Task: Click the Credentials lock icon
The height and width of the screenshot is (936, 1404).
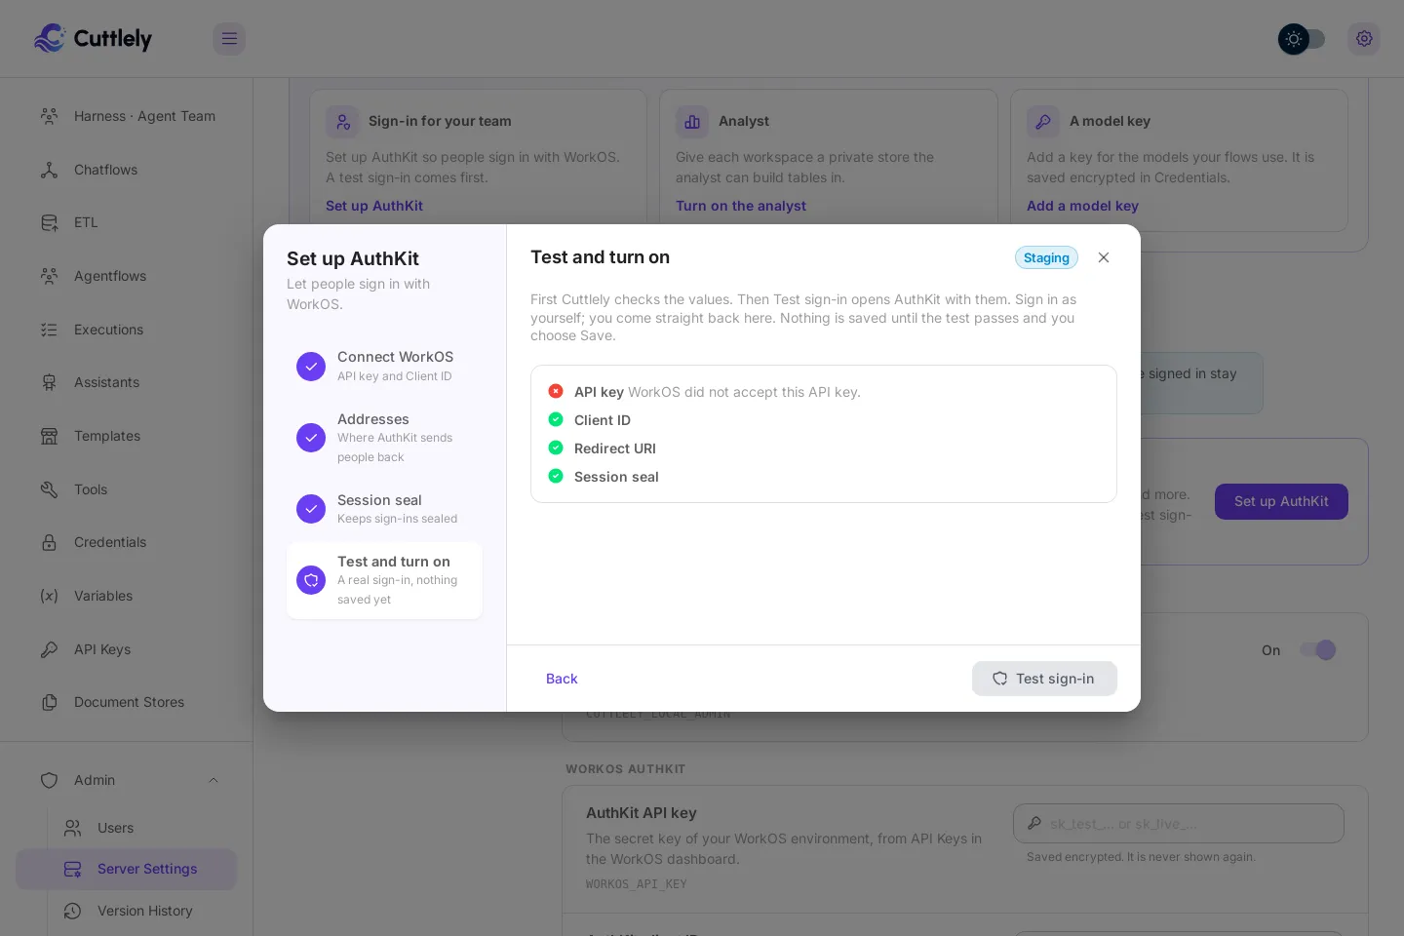Action: (x=49, y=542)
